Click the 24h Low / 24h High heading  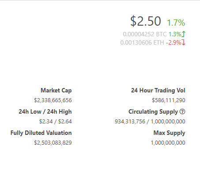point(45,111)
